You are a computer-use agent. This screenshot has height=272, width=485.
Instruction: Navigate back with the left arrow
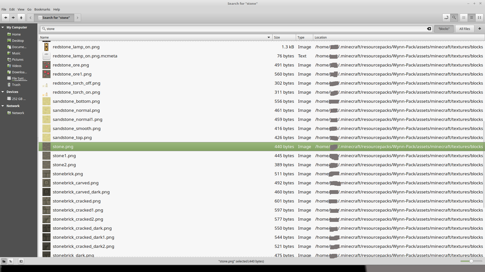point(6,18)
